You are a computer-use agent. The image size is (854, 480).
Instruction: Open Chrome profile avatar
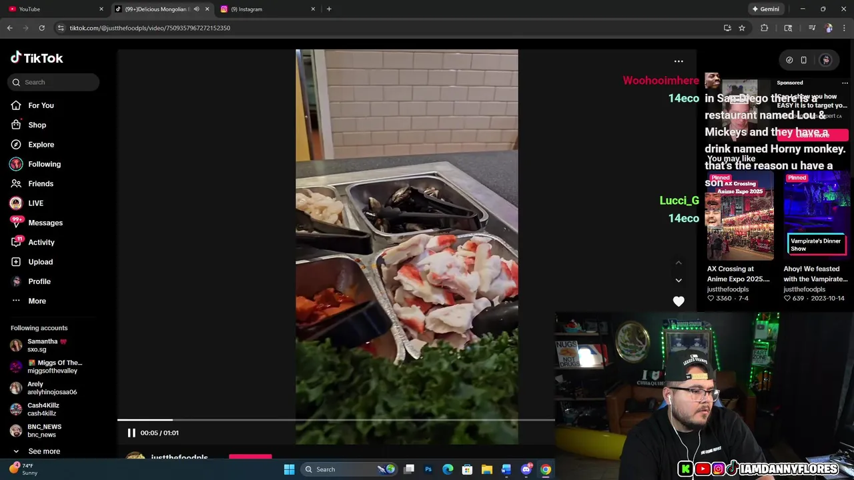click(x=829, y=28)
